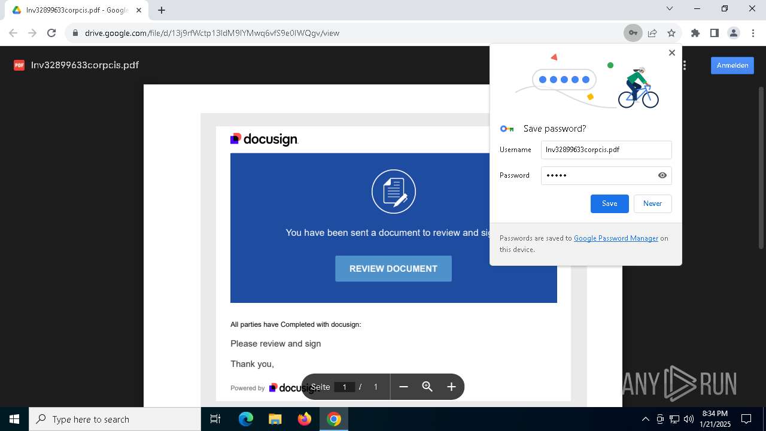Image resolution: width=766 pixels, height=431 pixels.
Task: Click the lock icon in address bar
Action: point(75,33)
